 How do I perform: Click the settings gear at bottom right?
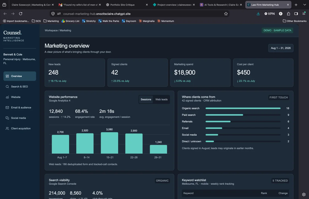click(304, 194)
